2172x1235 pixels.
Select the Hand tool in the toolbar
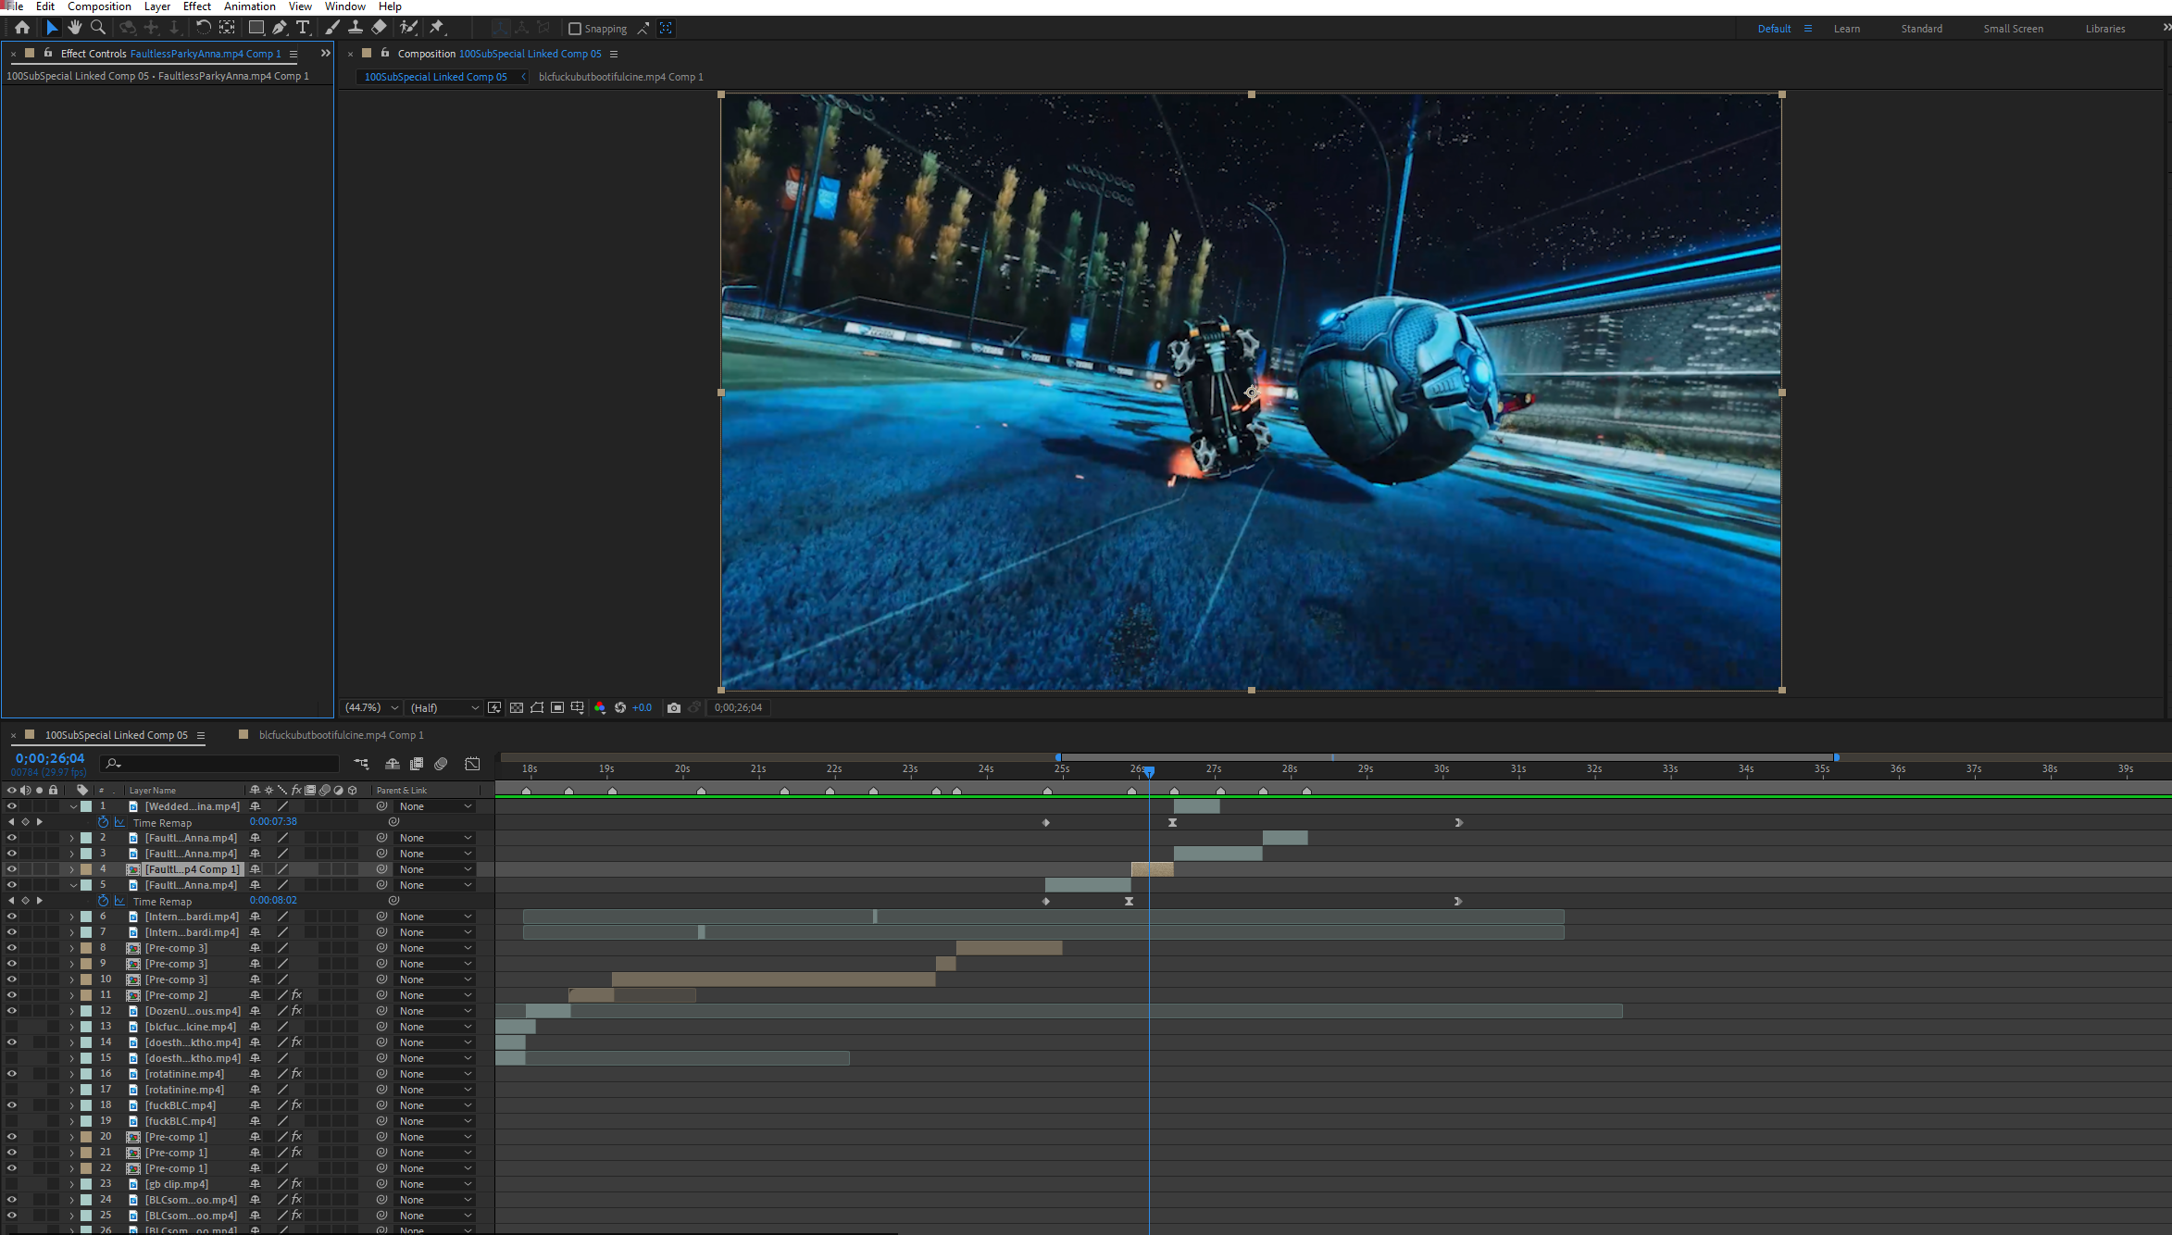pos(75,28)
